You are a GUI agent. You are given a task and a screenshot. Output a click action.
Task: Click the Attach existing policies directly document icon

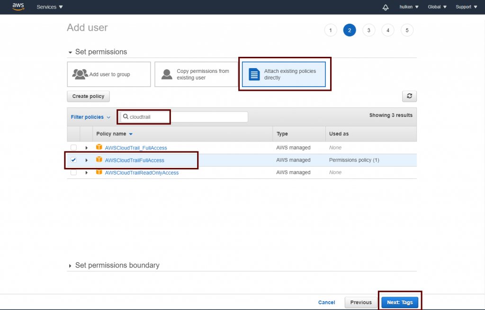[x=254, y=74]
